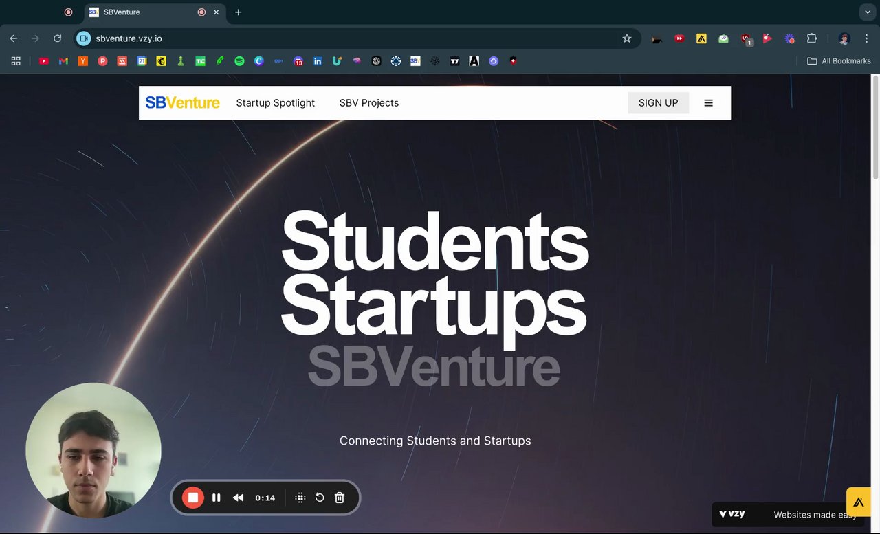Open the SBV Projects page
Image resolution: width=880 pixels, height=534 pixels.
(x=369, y=103)
